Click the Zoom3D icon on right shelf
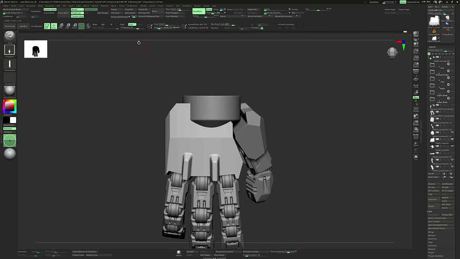 pos(416,123)
